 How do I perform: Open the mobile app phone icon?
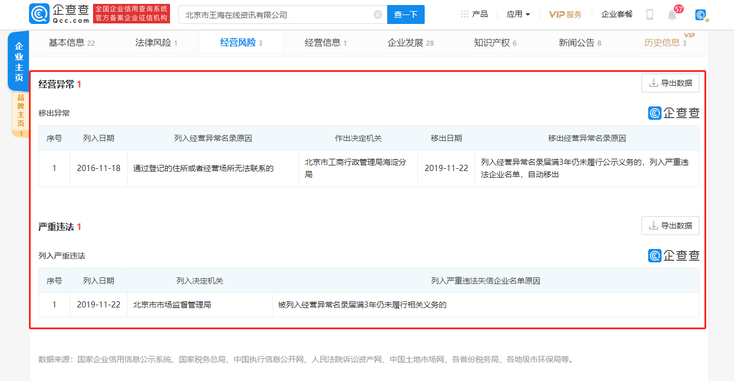pos(649,14)
